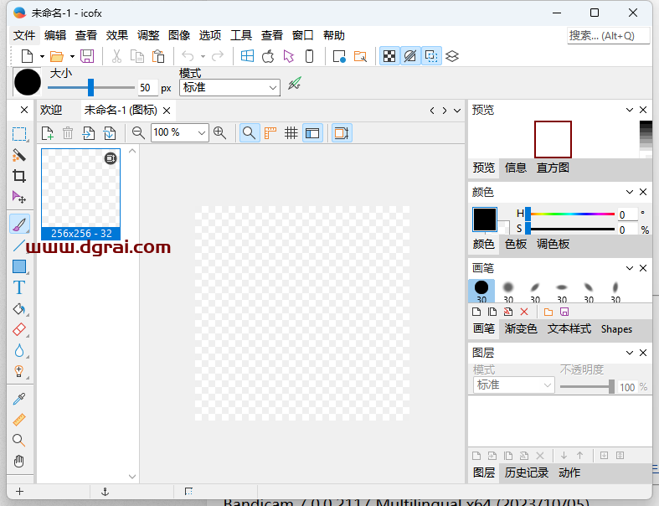Open the zoom percentage dropdown
The width and height of the screenshot is (659, 506).
pyautogui.click(x=202, y=133)
